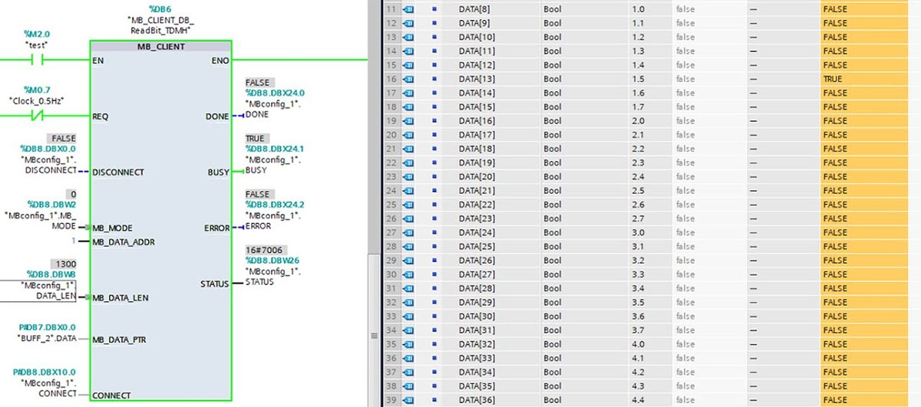Click the tag icon in DATA[35] row
The image size is (921, 407).
click(408, 386)
